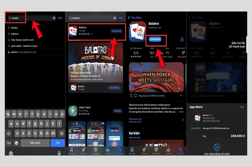Open the emoji keyboard key
Viewport: 252px width, 167px height.
[16, 143]
